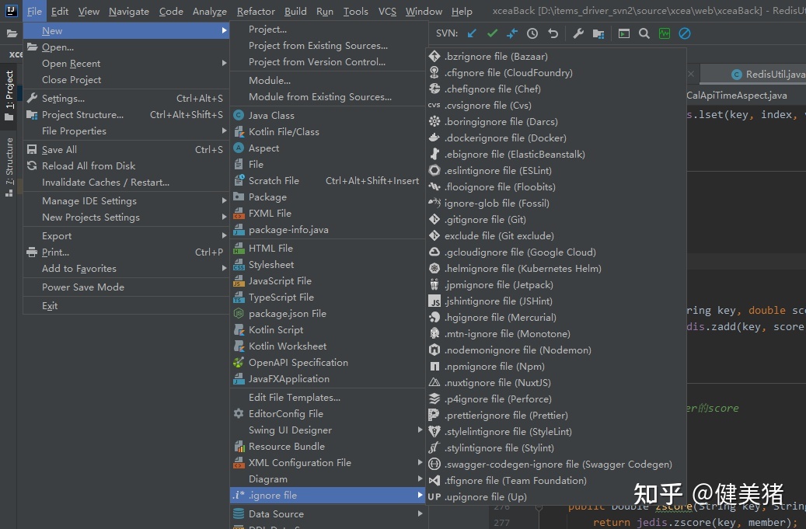Expand New Projects Settings submenu
Viewport: 806px width, 529px height.
(126, 218)
